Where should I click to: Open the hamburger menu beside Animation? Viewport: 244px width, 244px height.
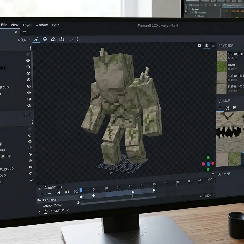coord(40,188)
